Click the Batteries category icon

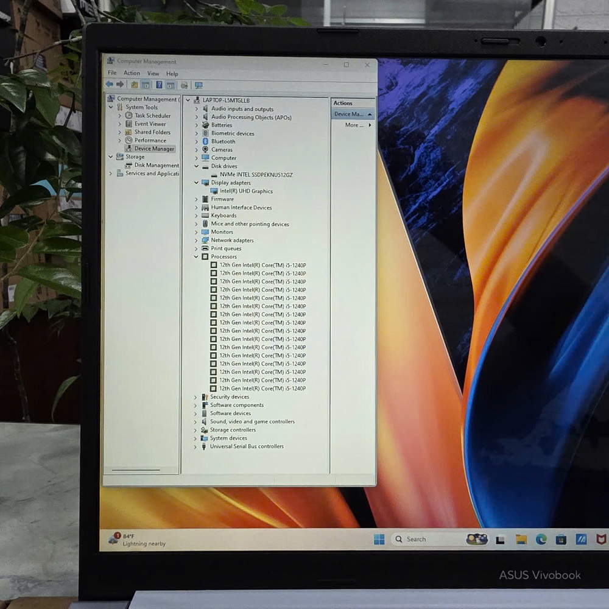(x=205, y=125)
